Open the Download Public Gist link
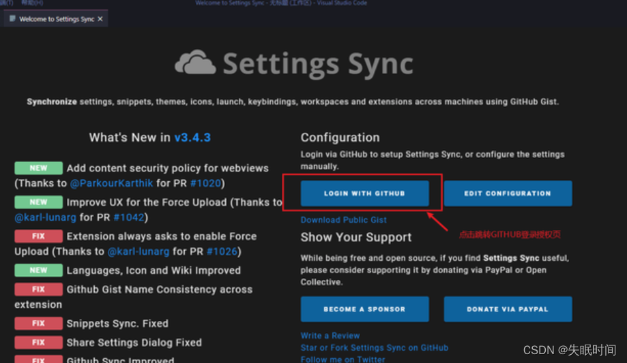The height and width of the screenshot is (363, 627). (343, 219)
